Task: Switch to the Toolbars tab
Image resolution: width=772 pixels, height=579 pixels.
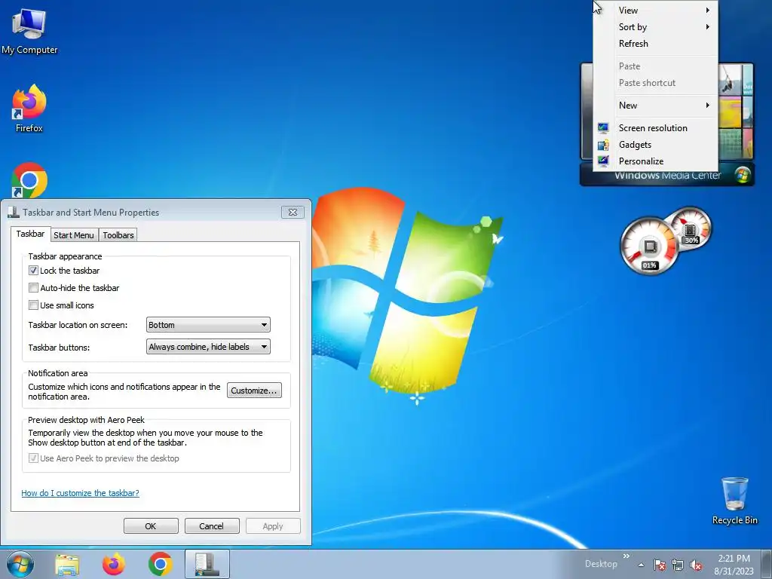Action: coord(118,235)
